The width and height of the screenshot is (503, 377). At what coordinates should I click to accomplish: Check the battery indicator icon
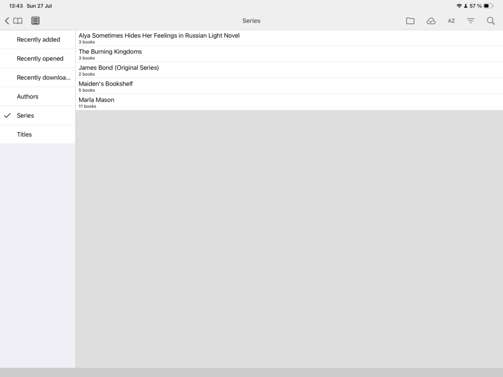[x=488, y=6]
